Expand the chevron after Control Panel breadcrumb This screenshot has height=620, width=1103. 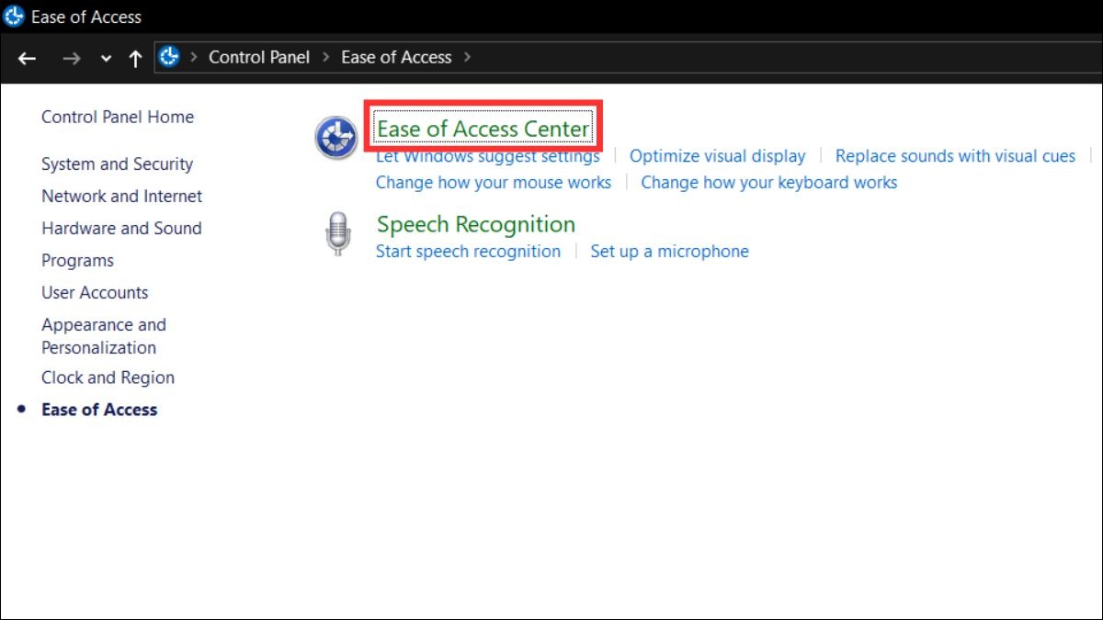[326, 57]
